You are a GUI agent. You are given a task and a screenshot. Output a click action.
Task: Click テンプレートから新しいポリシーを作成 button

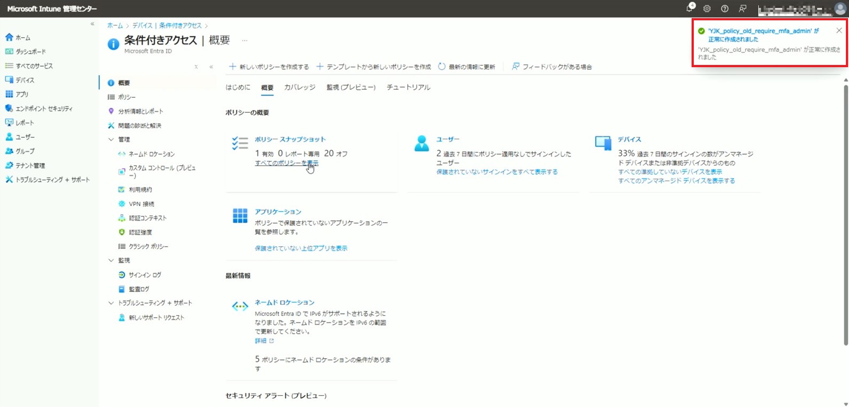(x=374, y=67)
